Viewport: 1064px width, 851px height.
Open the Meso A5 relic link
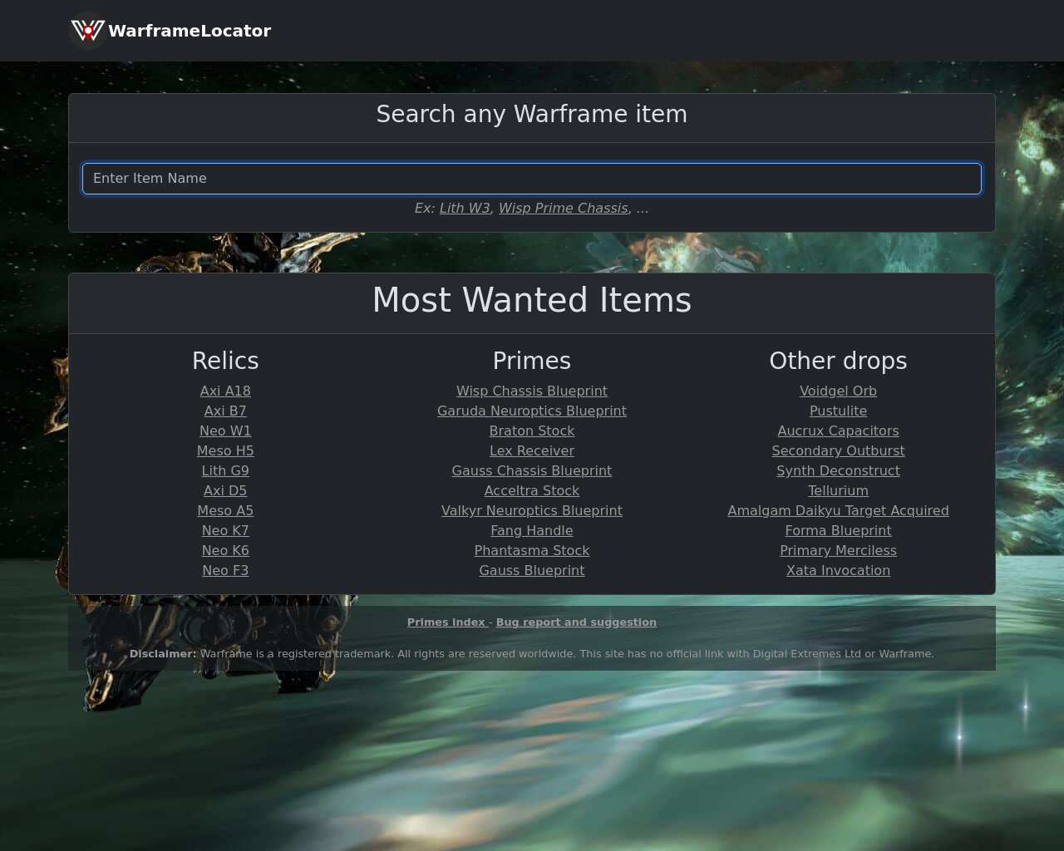[225, 511]
